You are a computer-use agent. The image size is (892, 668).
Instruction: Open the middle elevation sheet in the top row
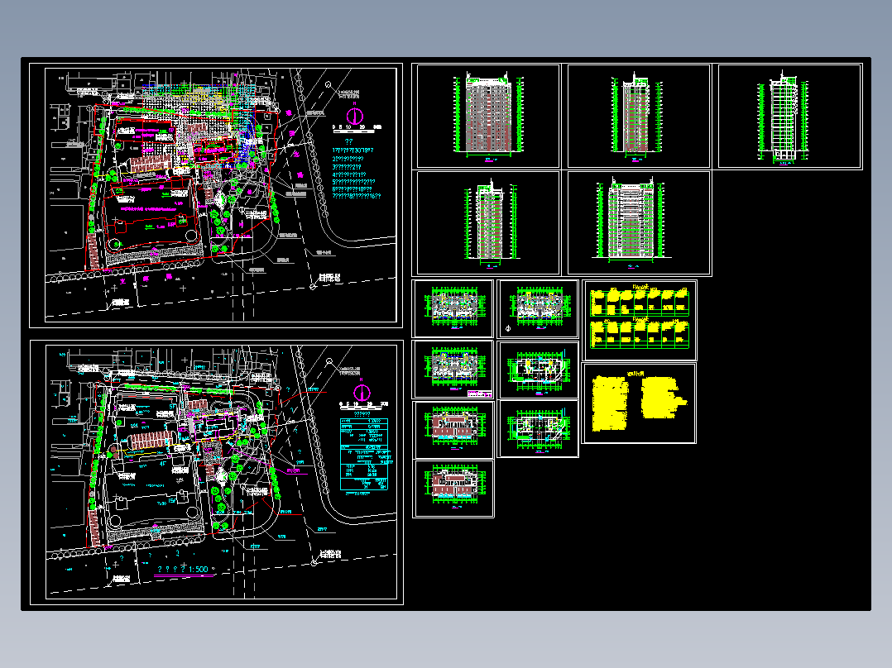pyautogui.click(x=639, y=116)
